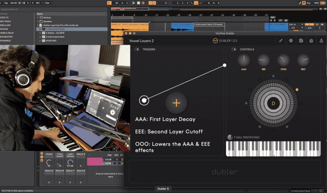The height and width of the screenshot is (193, 327).
Task: Select COOL FX collection in browser
Action: 5,17
